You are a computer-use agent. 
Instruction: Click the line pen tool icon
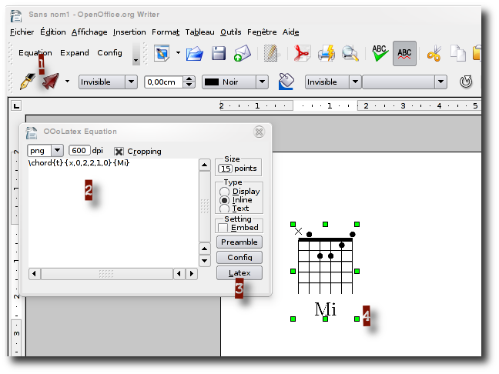(28, 82)
